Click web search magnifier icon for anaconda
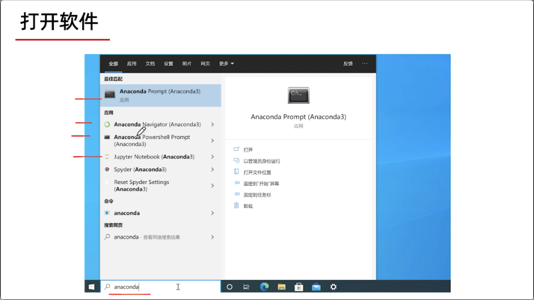The height and width of the screenshot is (300, 534). 107,237
